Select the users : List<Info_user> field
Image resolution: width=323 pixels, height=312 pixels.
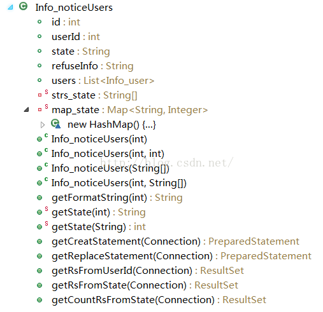(x=103, y=81)
